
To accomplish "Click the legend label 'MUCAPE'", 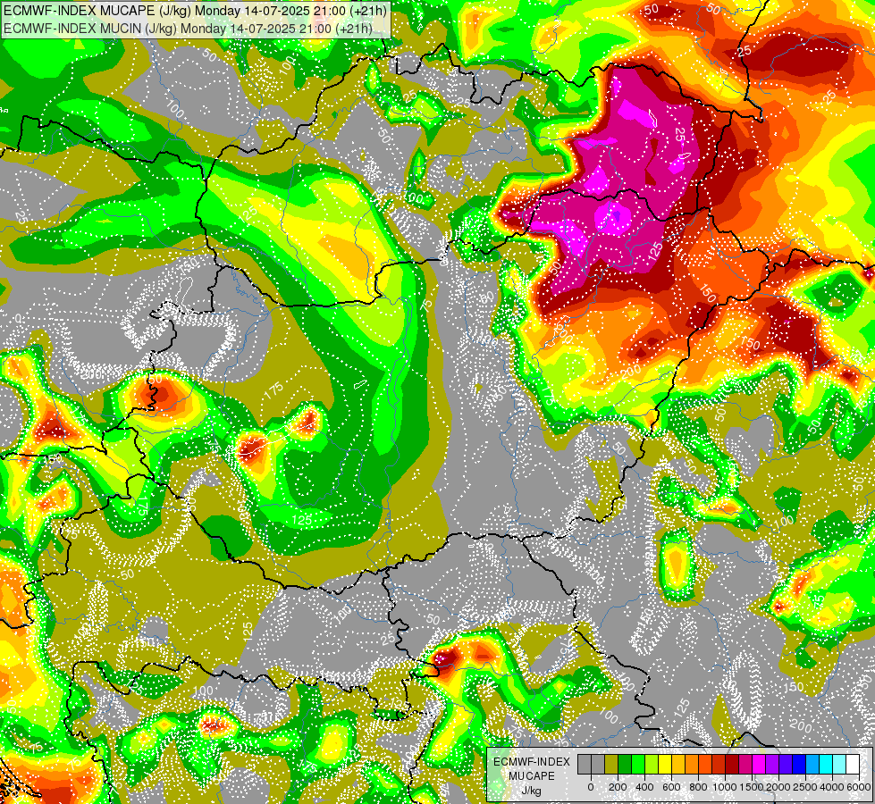I will [x=532, y=776].
